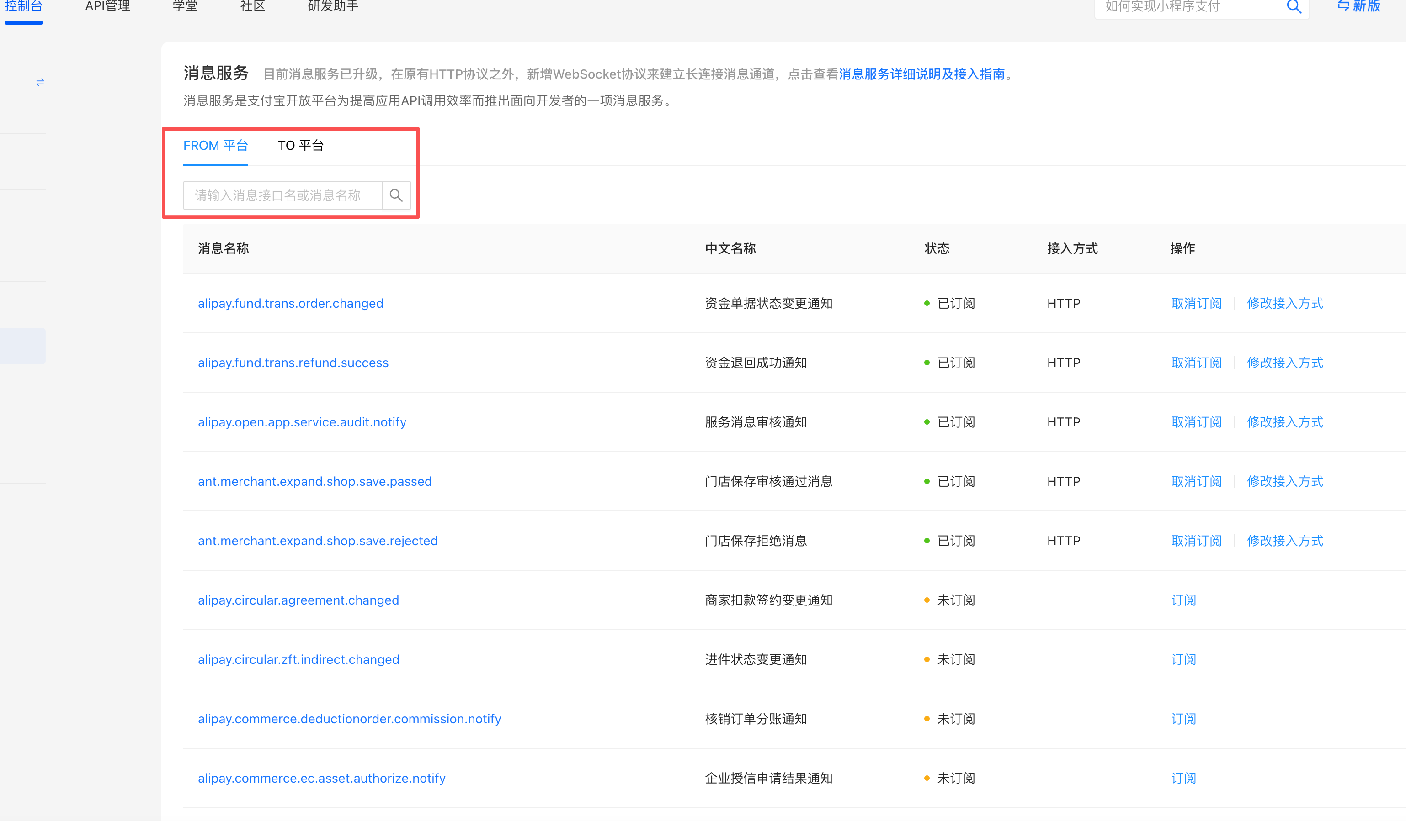1406x821 pixels.
Task: Click 订阅 for alipay.commerce.ec.asset.authorize.notify
Action: [1183, 778]
